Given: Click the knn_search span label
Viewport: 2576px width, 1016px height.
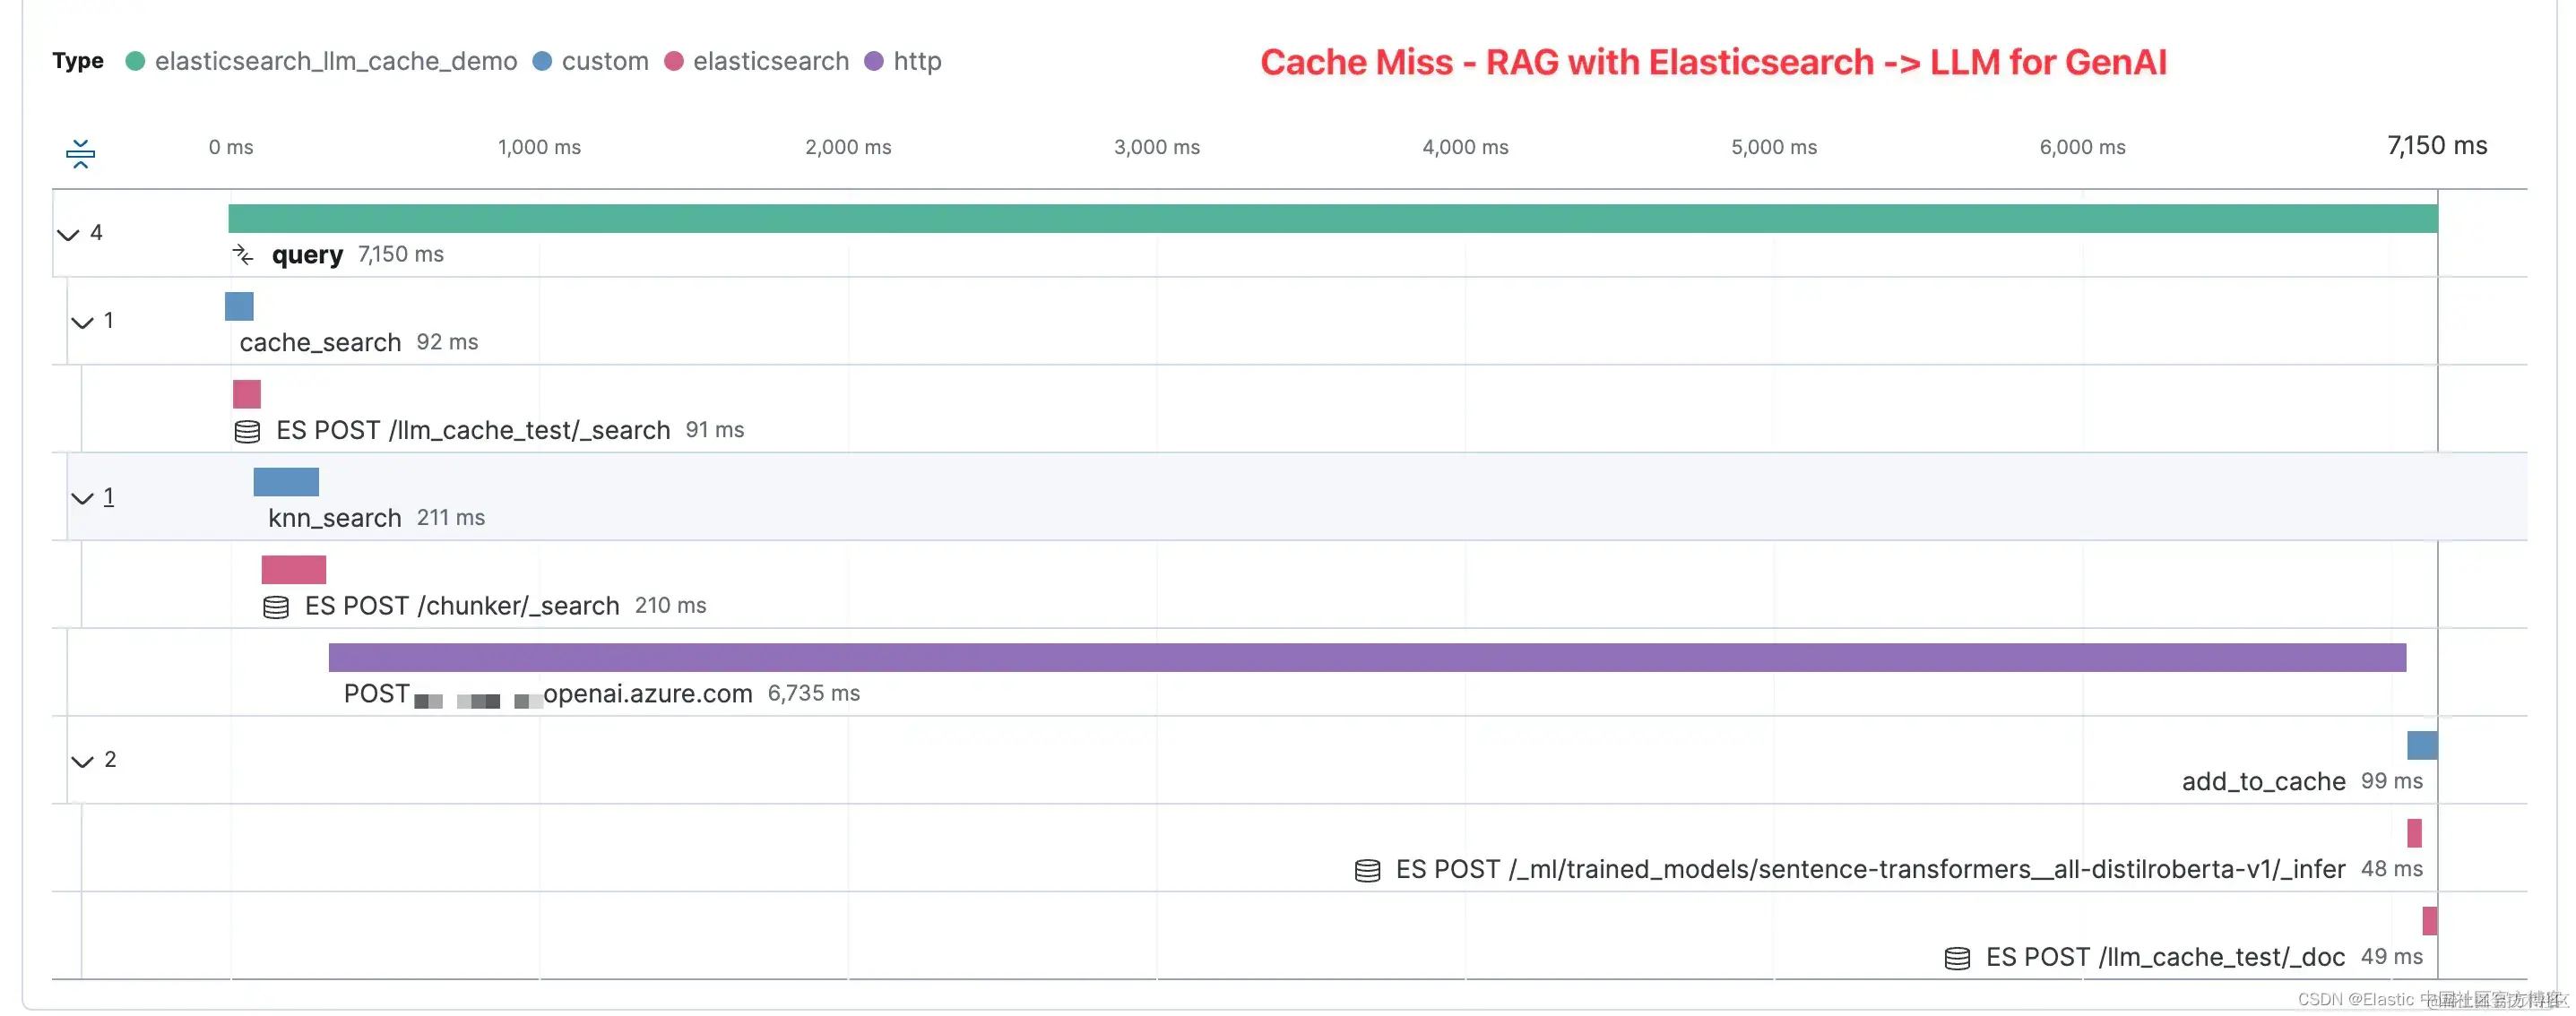Looking at the screenshot, I should [334, 518].
